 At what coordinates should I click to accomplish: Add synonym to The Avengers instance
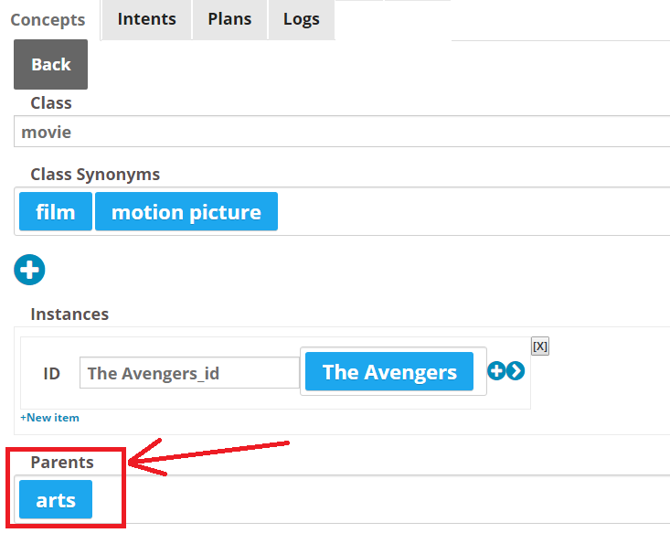(496, 370)
